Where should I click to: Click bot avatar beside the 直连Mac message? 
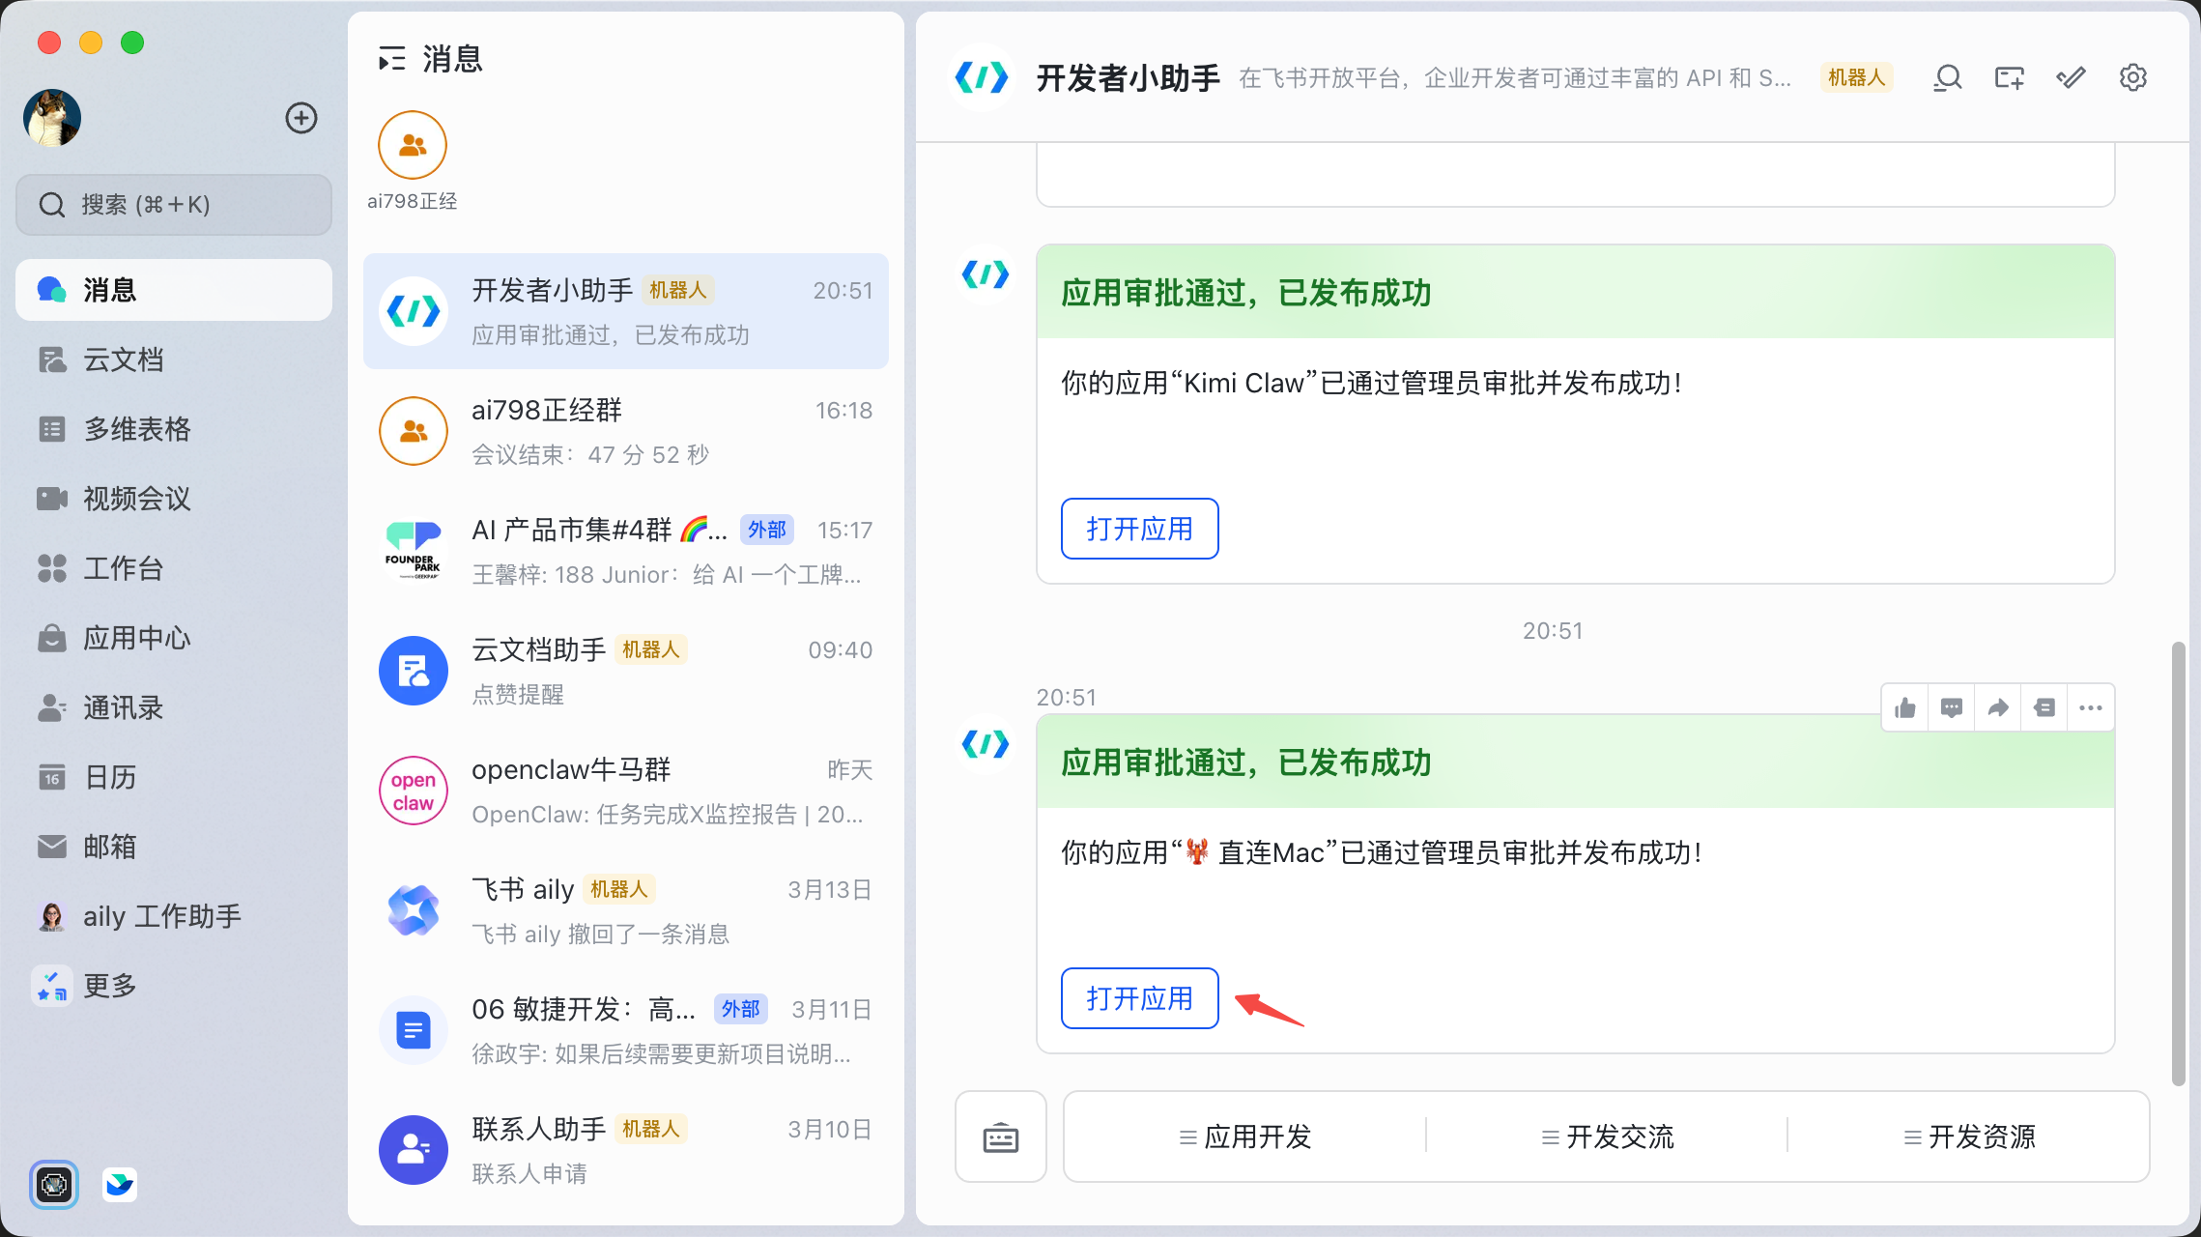986,744
